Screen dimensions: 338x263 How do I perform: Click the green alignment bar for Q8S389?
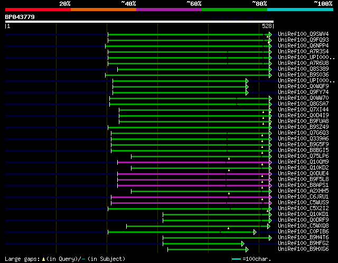pyautogui.click(x=193, y=69)
